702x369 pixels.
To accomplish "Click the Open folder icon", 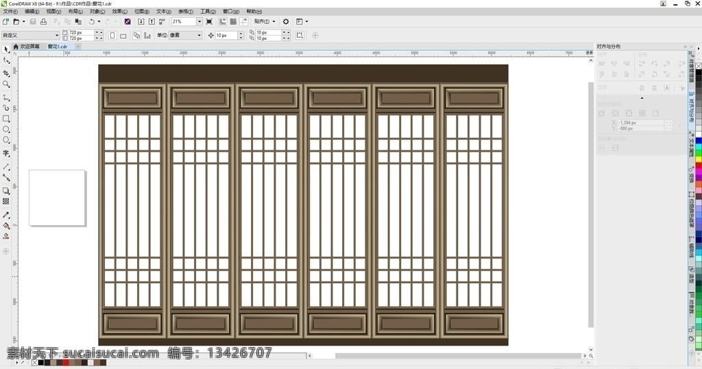I will click(16, 21).
